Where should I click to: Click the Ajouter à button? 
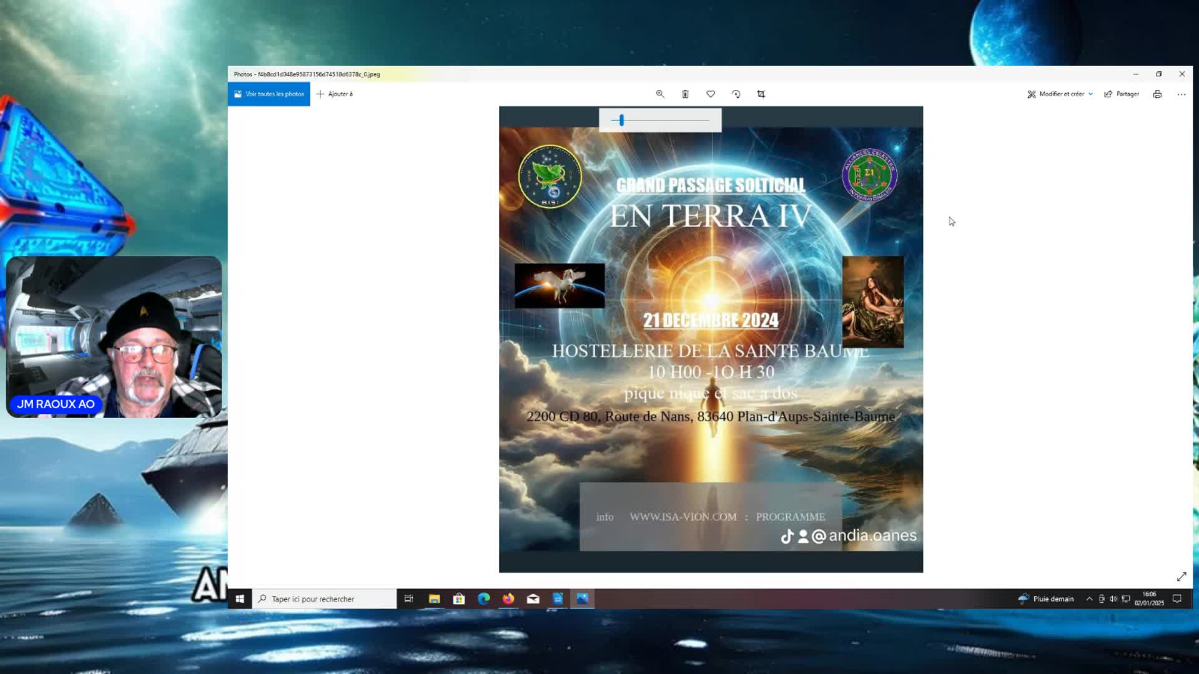point(335,94)
